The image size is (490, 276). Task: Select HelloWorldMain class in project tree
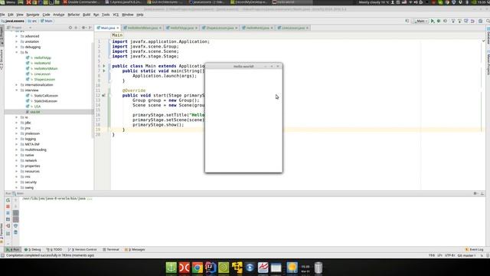(x=46, y=68)
